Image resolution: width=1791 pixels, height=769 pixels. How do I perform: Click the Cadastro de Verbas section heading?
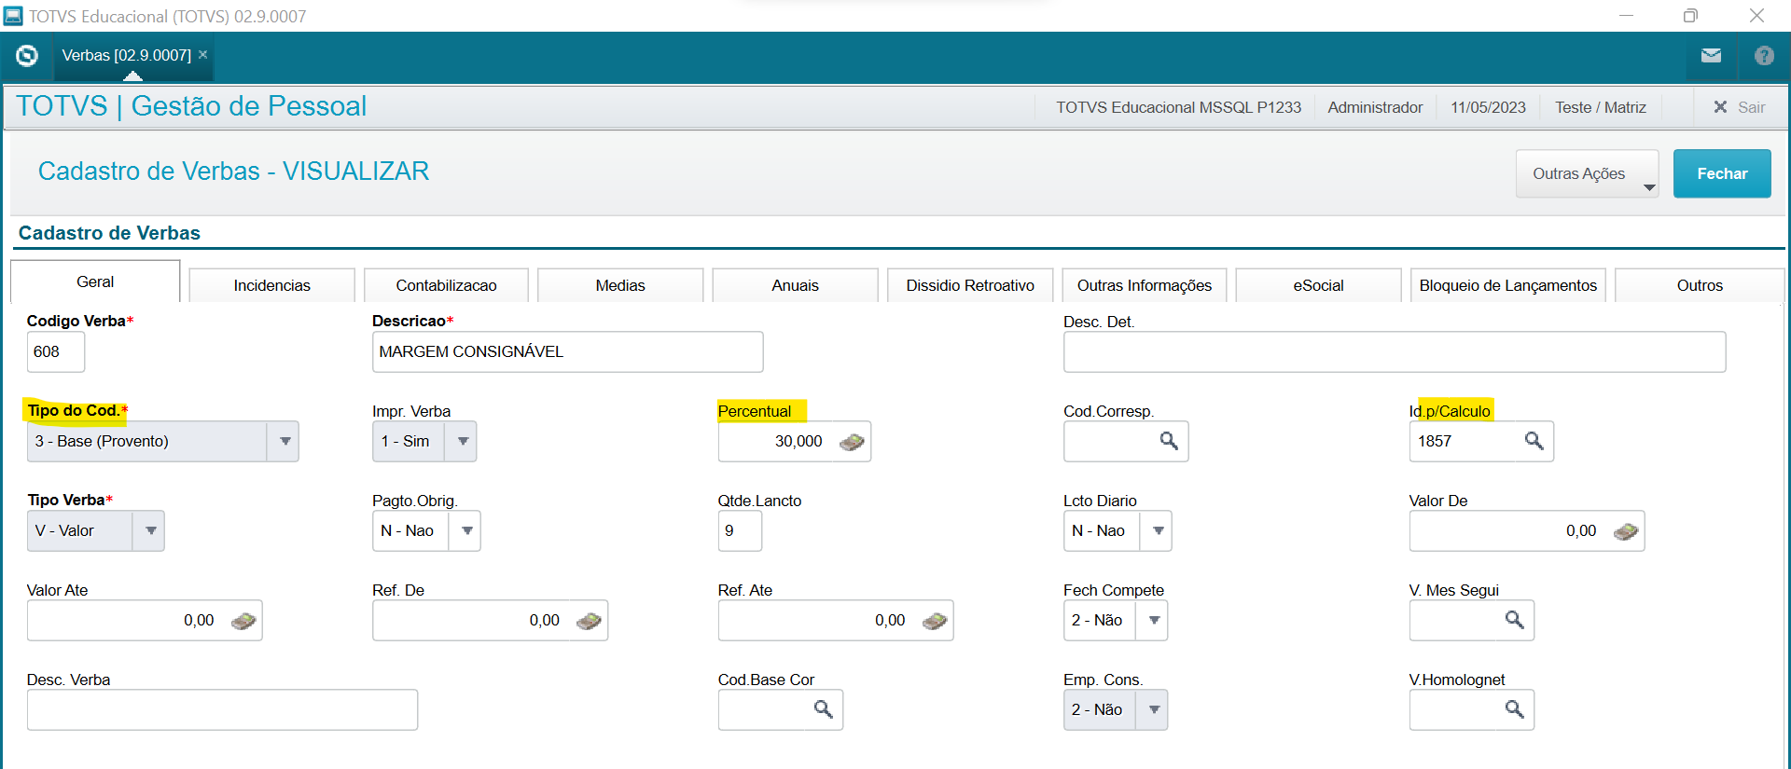[x=109, y=233]
